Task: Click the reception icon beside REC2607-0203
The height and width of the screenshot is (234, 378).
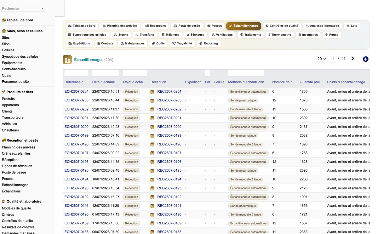Action: [x=152, y=100]
